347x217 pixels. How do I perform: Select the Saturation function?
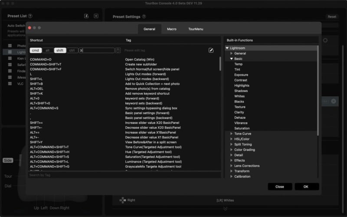point(242,128)
